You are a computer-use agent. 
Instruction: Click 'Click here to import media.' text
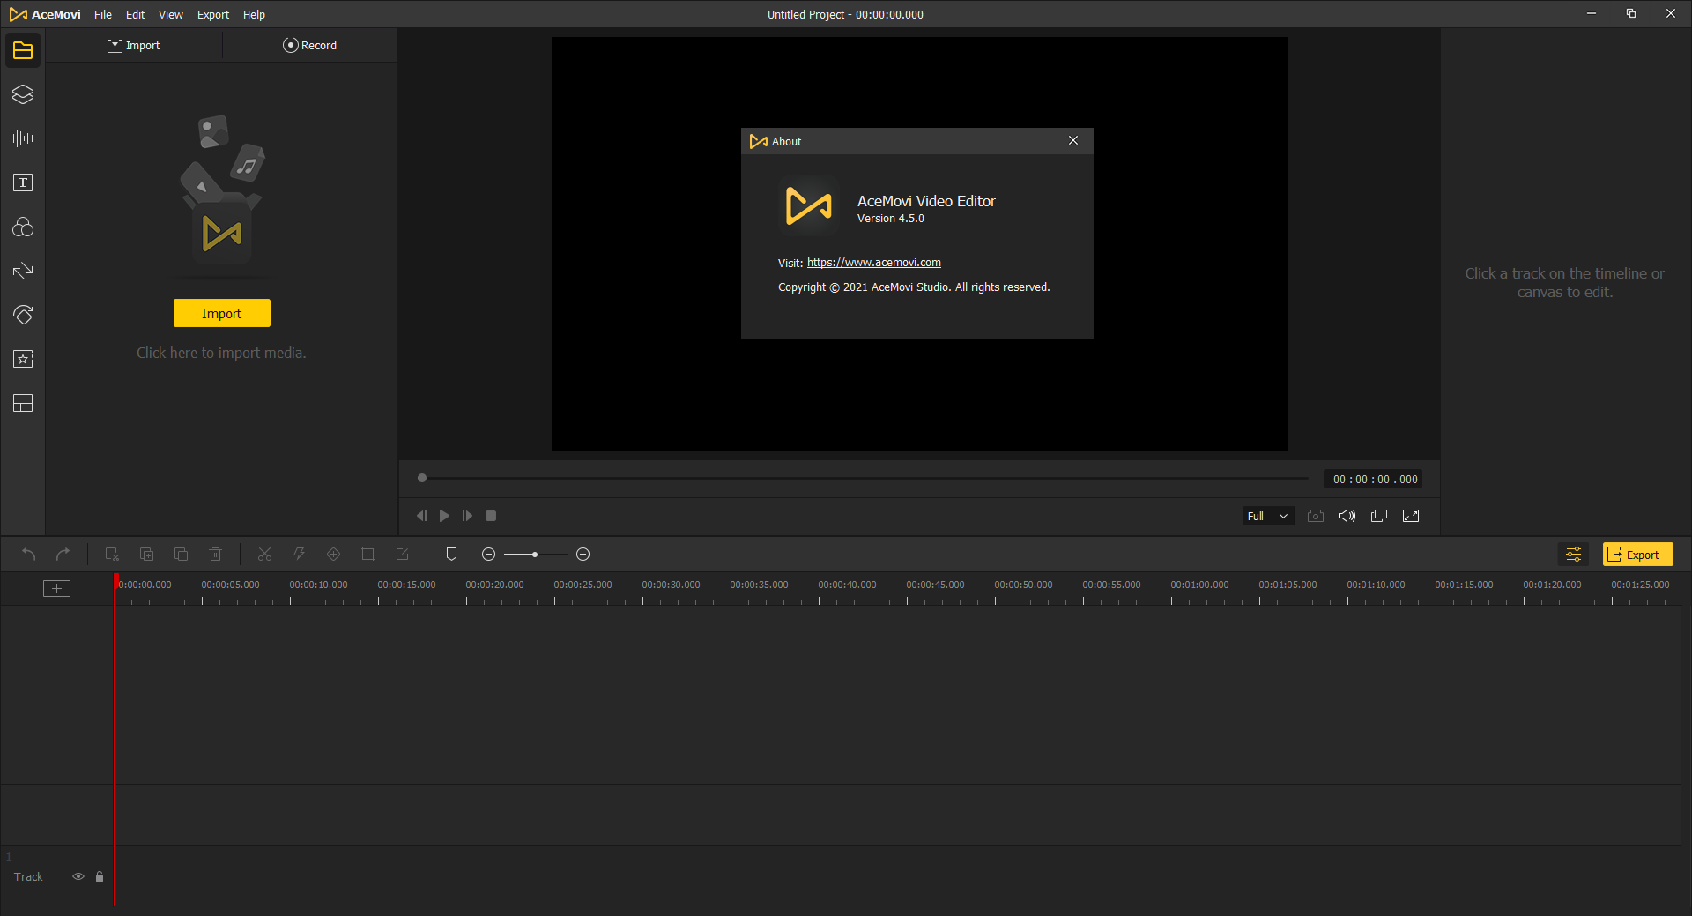pyautogui.click(x=221, y=353)
